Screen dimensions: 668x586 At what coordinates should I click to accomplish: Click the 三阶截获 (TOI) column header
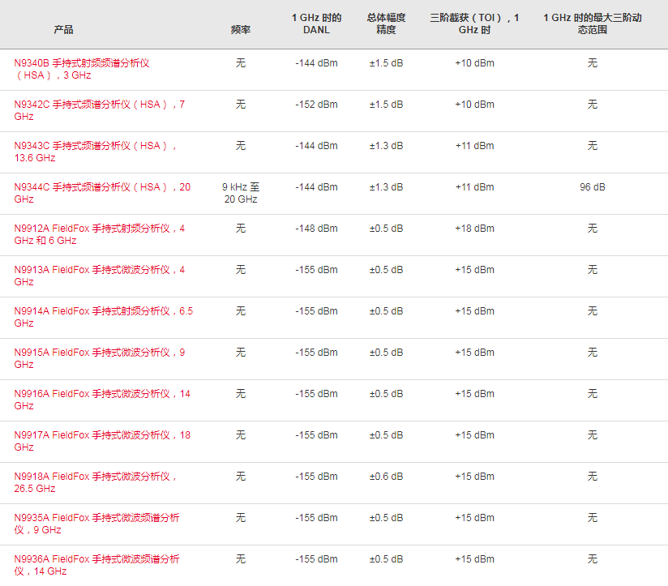click(x=474, y=24)
